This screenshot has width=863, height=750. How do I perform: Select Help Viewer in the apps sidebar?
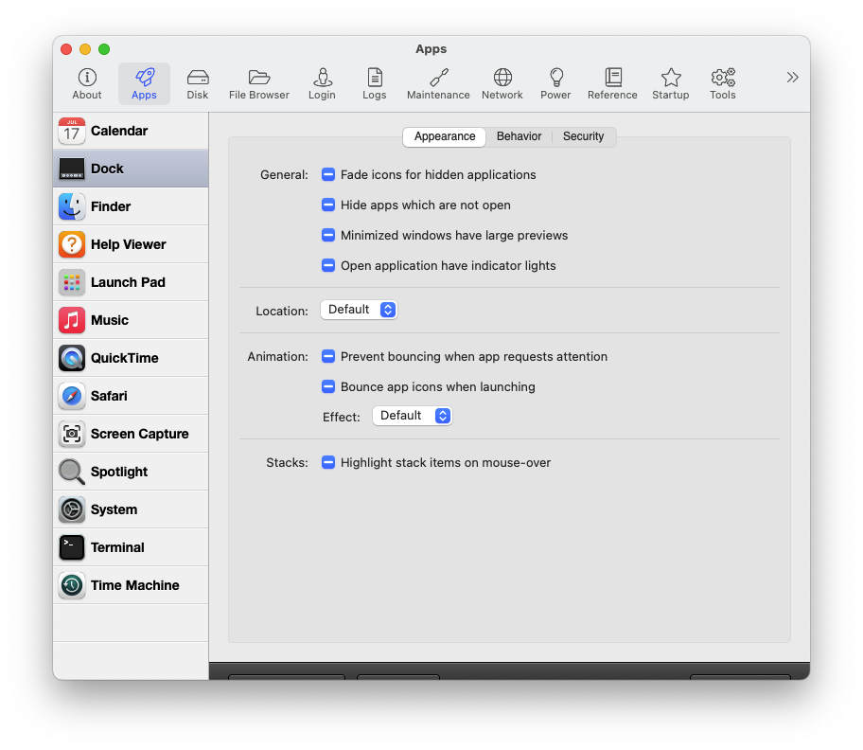pos(131,244)
